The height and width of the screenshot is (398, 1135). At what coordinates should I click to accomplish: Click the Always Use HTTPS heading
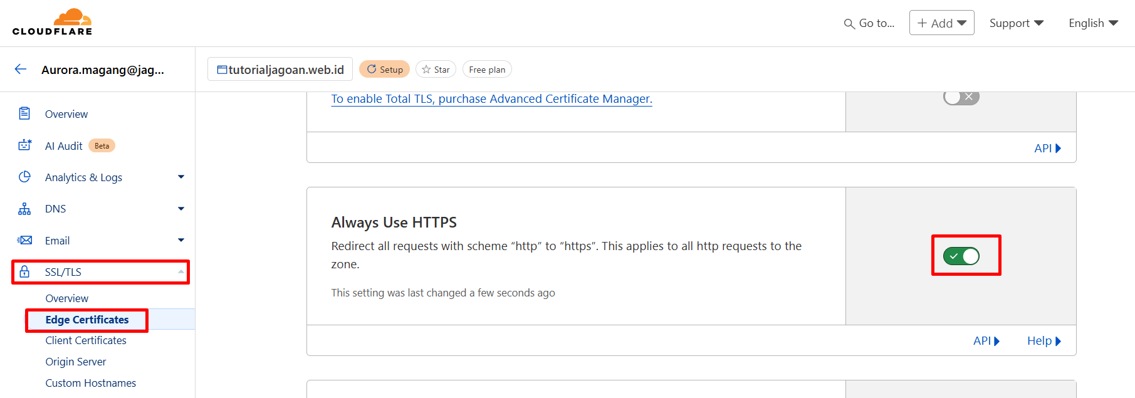coord(394,223)
